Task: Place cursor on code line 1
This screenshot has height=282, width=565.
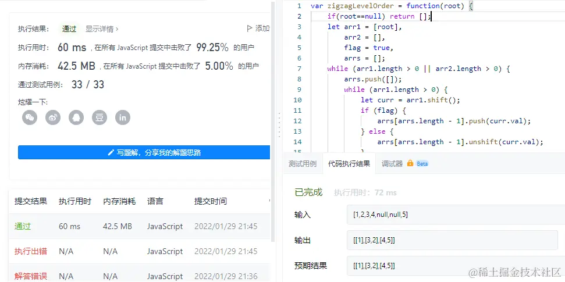Action: (x=392, y=6)
